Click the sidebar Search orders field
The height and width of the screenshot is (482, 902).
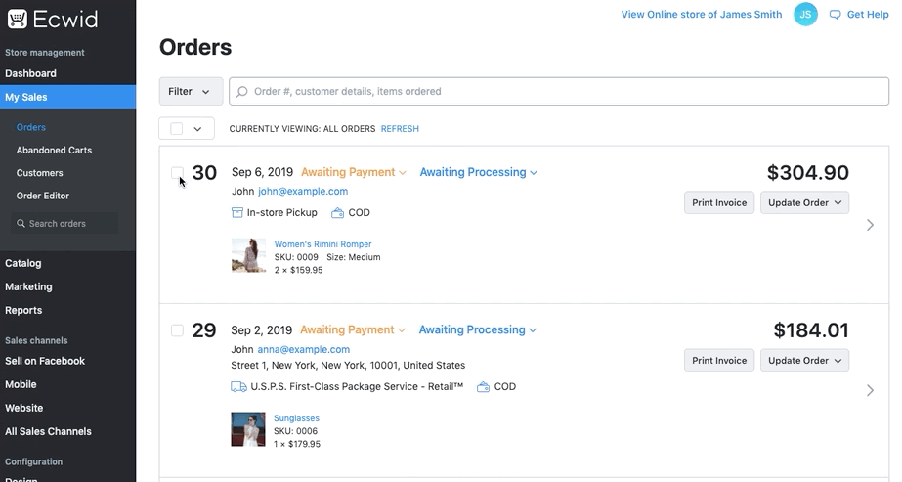[65, 224]
